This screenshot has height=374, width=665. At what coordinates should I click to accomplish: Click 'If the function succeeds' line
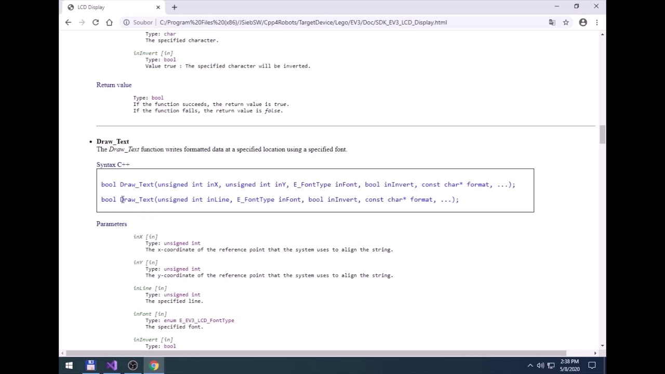pyautogui.click(x=211, y=104)
